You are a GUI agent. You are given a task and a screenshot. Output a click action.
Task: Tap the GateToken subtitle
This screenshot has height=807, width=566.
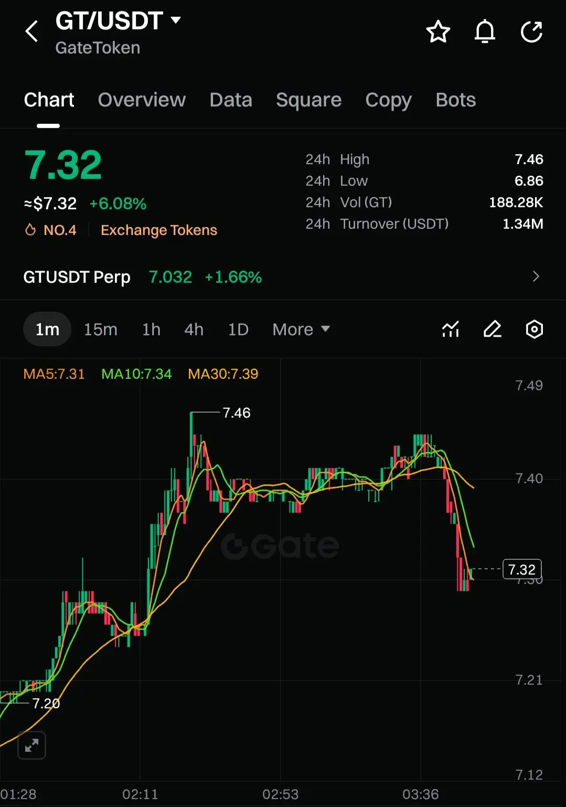click(x=98, y=48)
